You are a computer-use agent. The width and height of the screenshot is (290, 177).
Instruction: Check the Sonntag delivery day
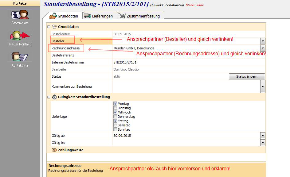click(x=116, y=129)
